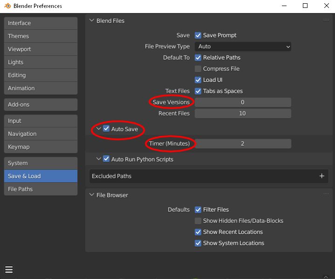This screenshot has width=335, height=279.
Task: Switch to Input preferences
Action: pos(41,121)
